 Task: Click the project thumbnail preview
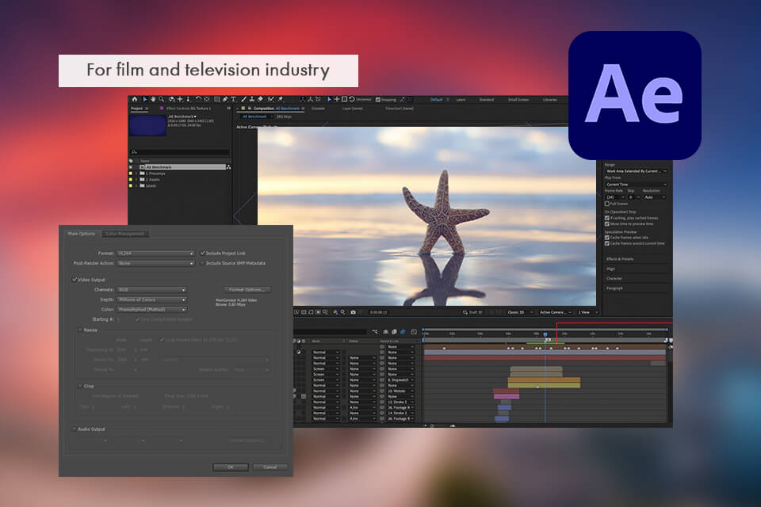click(x=148, y=125)
